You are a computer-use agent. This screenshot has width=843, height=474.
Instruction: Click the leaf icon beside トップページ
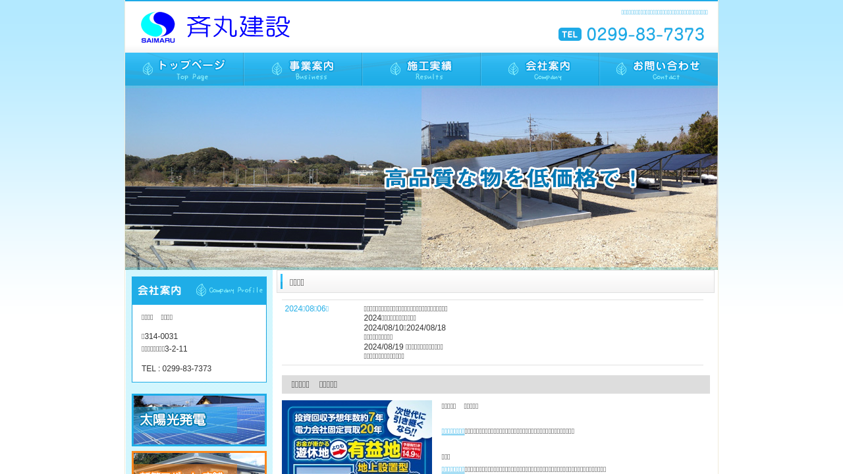(148, 69)
